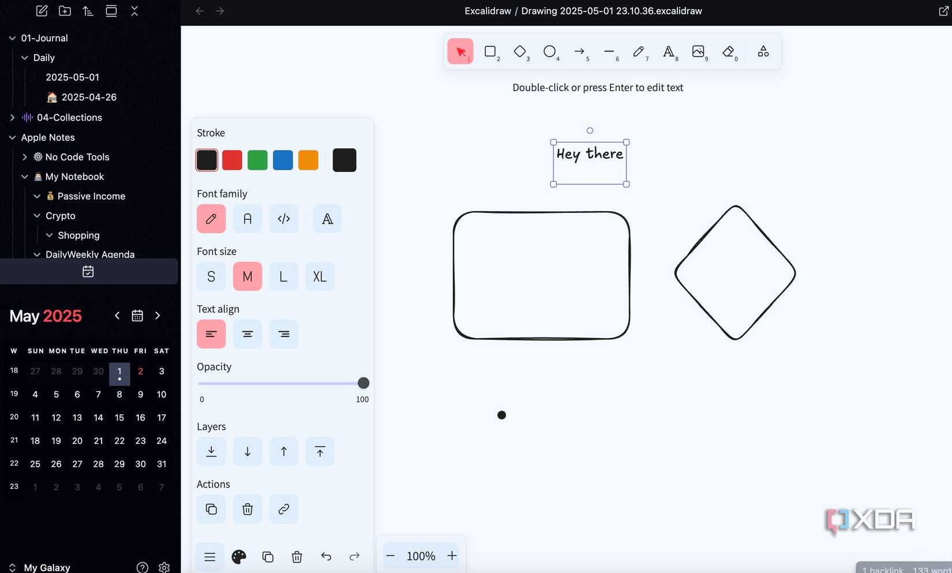Open the Excalidraw hamburger menu

[209, 556]
